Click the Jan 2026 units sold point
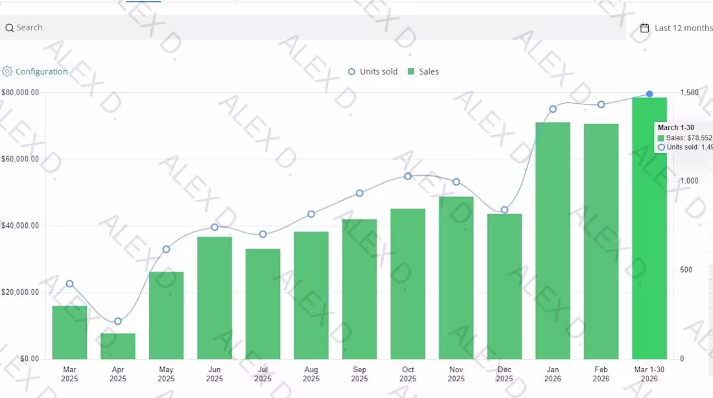This screenshot has width=713, height=398. pyautogui.click(x=553, y=109)
